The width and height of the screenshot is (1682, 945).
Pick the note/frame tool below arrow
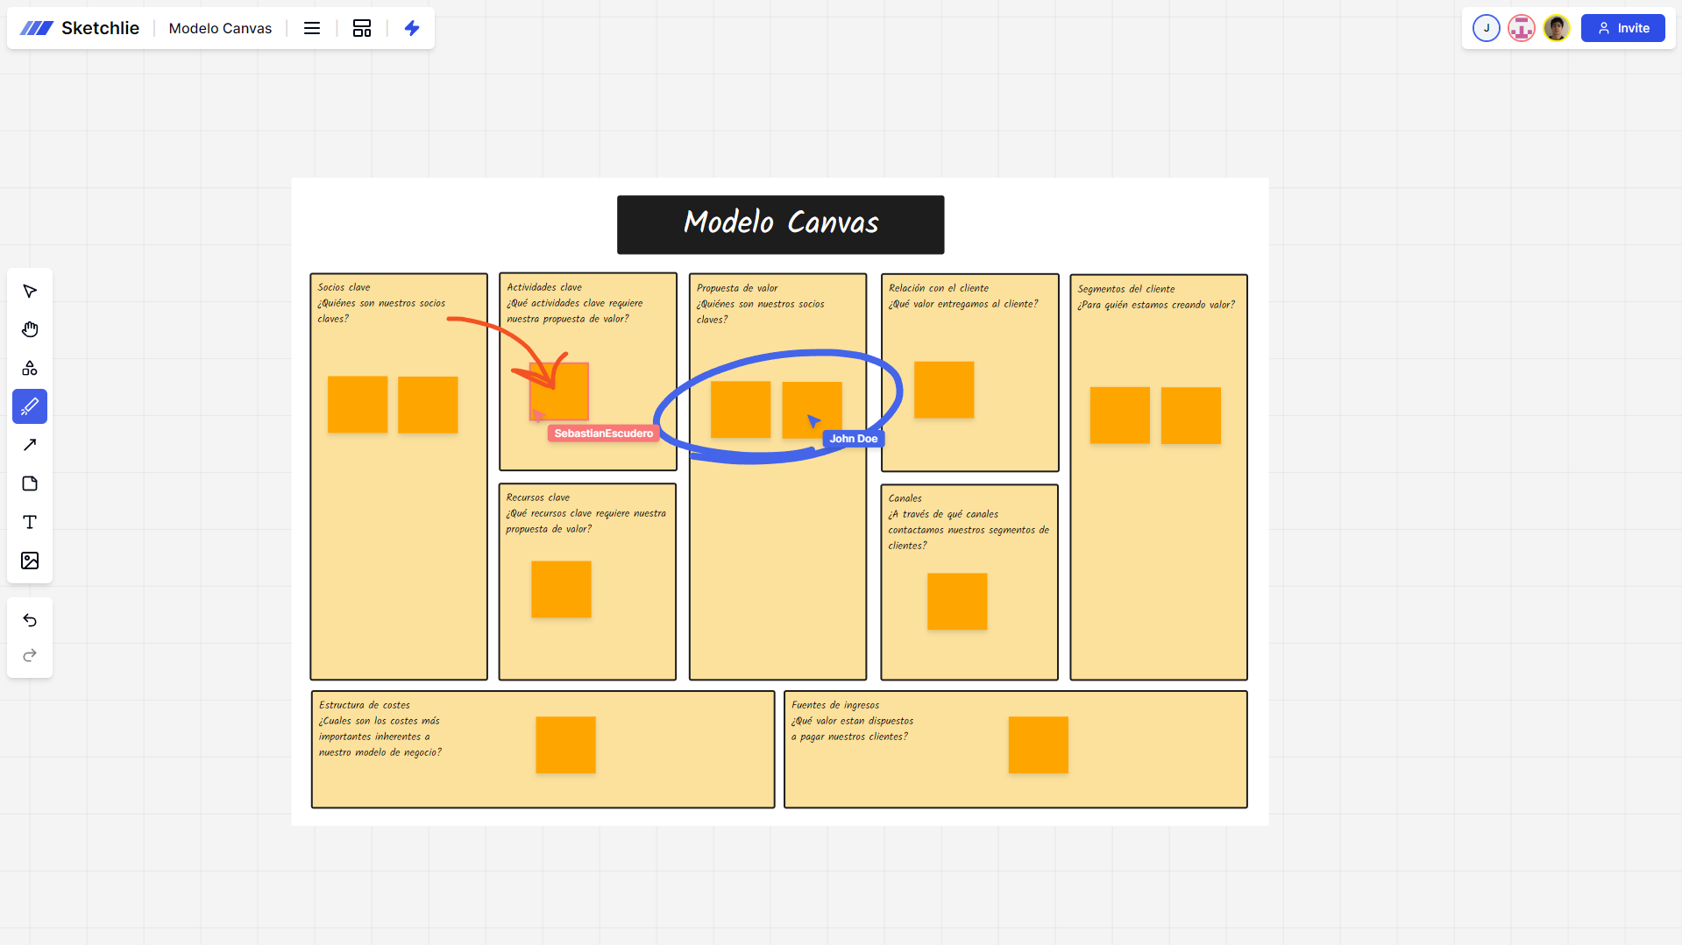pos(29,483)
